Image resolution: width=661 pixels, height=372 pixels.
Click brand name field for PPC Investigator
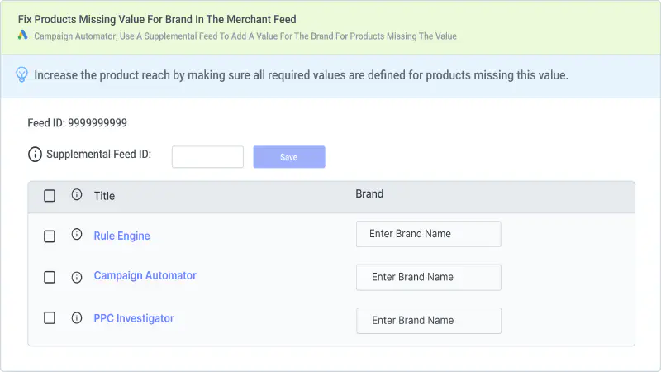click(429, 321)
